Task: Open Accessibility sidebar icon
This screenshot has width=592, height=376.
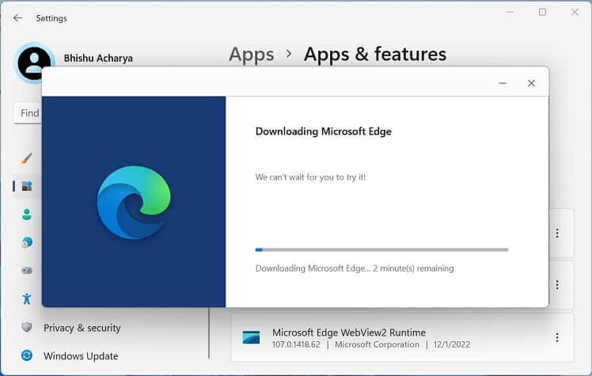Action: pyautogui.click(x=26, y=298)
